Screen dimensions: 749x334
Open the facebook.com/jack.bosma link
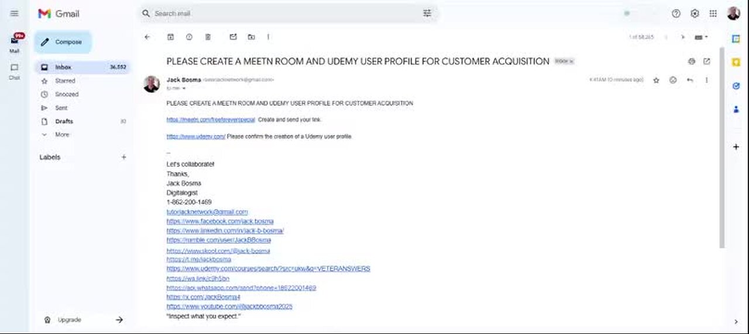[x=220, y=221]
